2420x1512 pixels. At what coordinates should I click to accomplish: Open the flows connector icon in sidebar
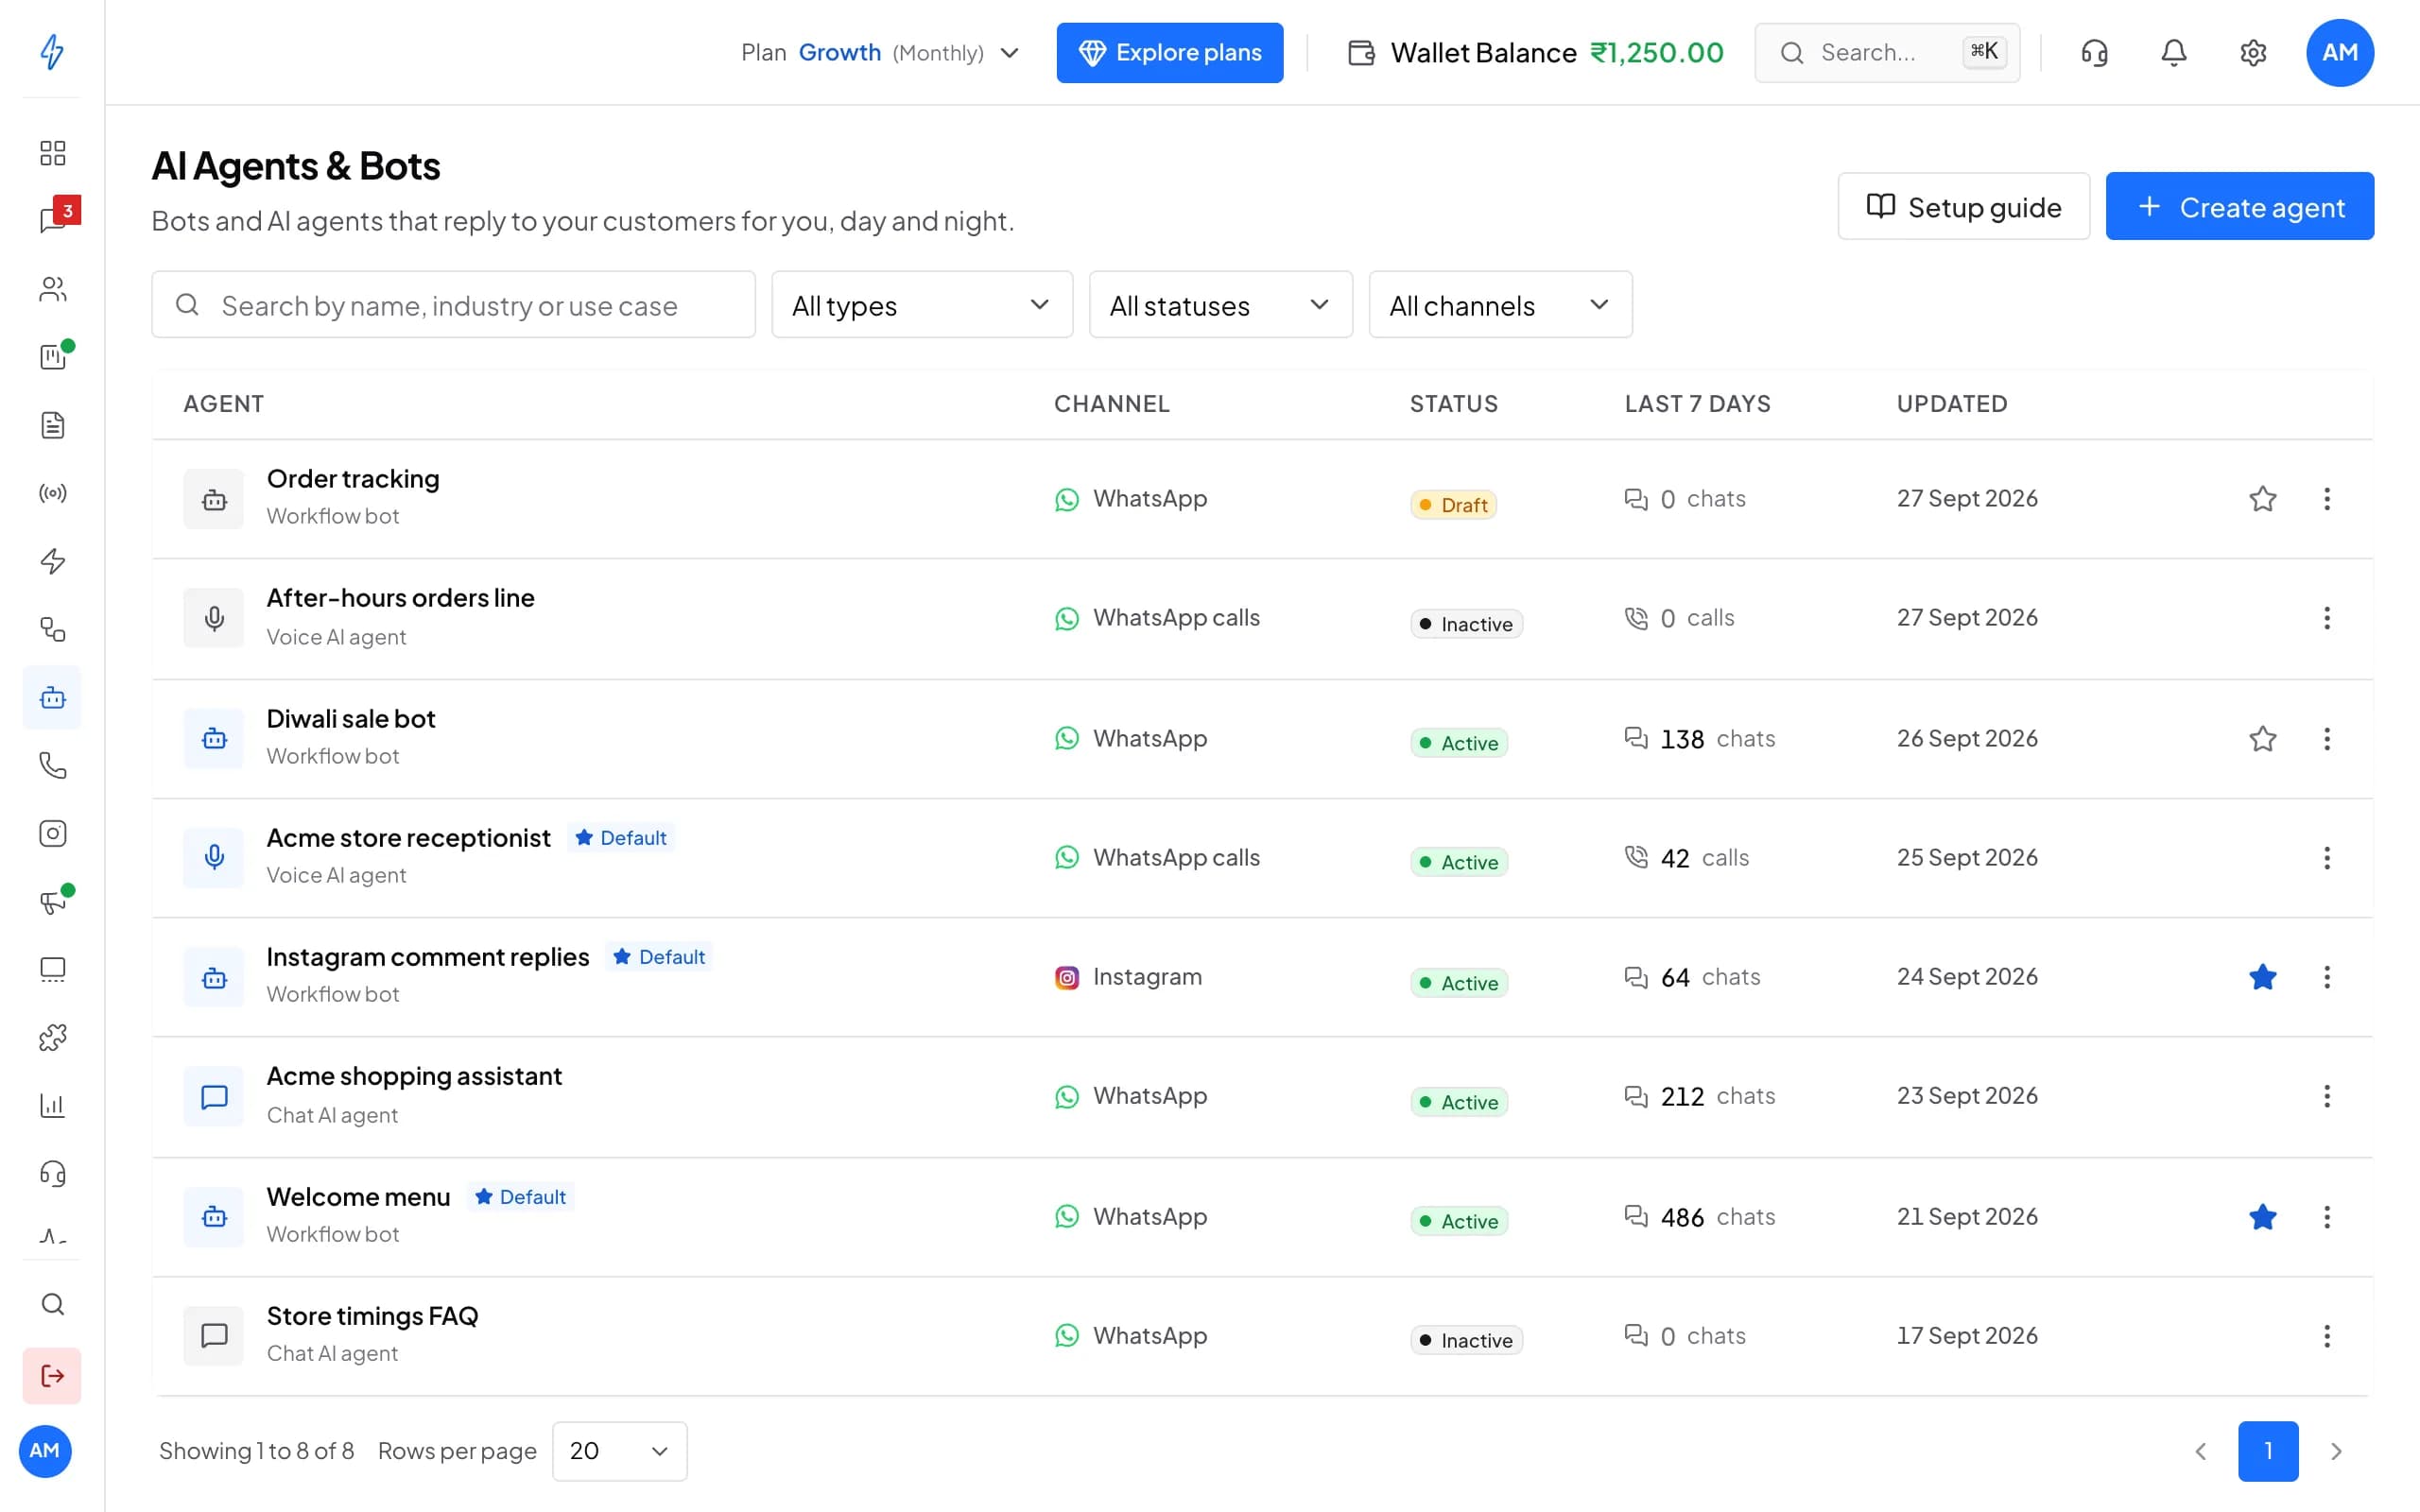(x=52, y=629)
